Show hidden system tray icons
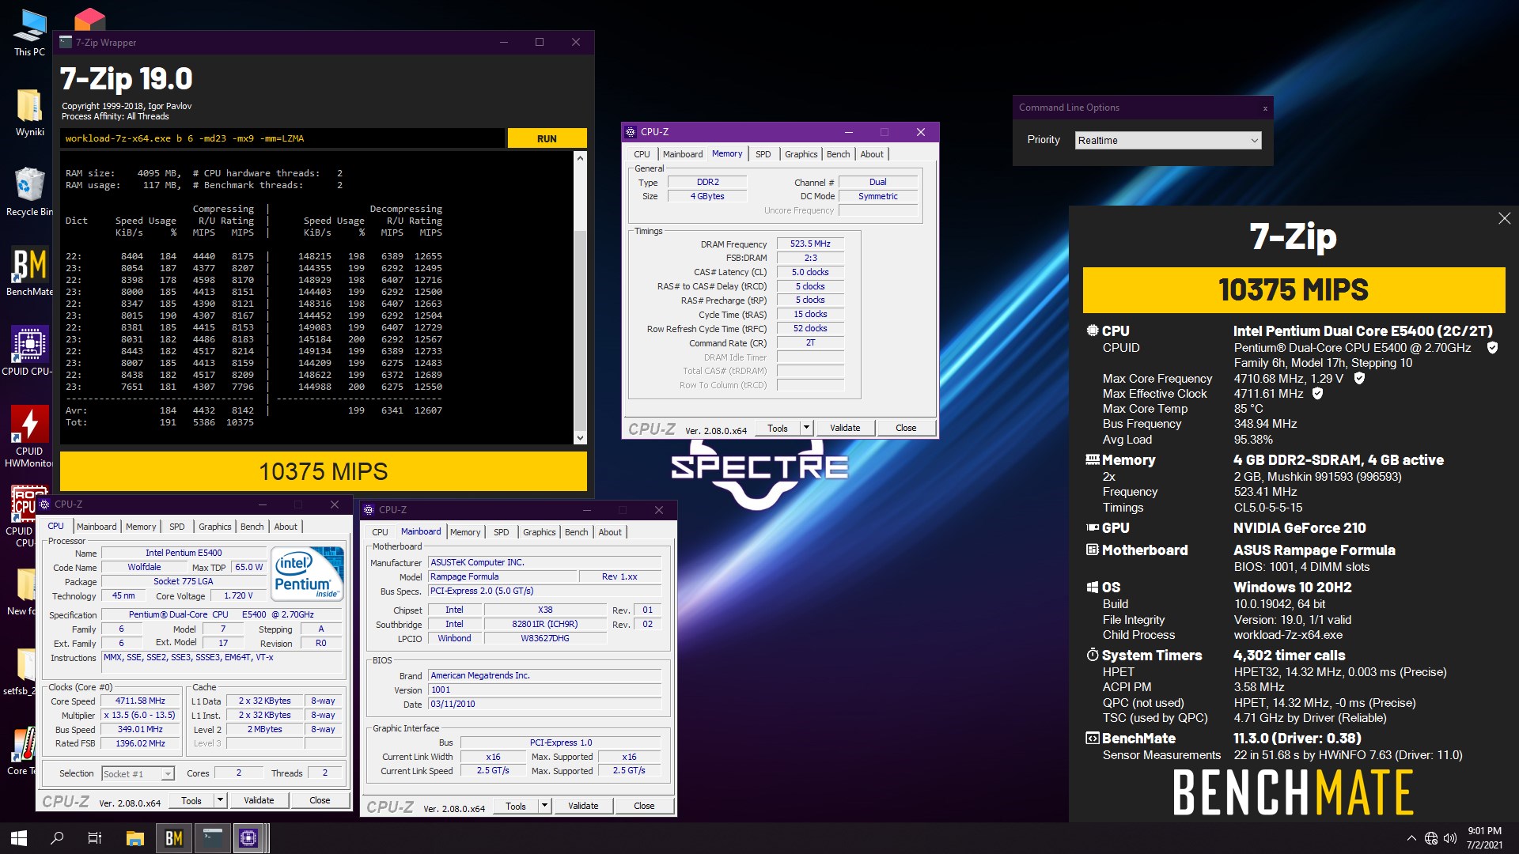This screenshot has width=1519, height=854. click(1411, 839)
